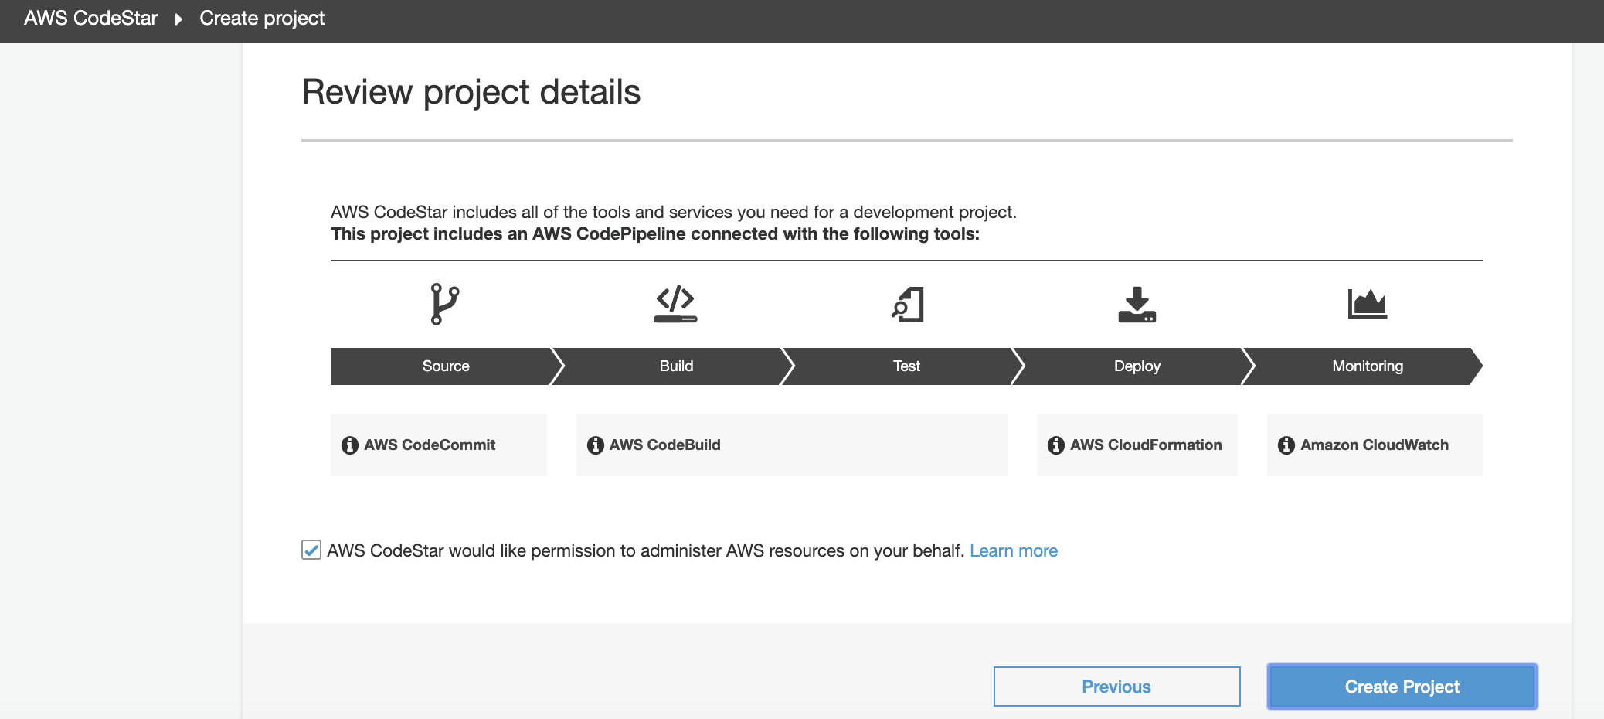Screen dimensions: 1604x719
Task: Click the AWS CodeCommit label
Action: click(430, 445)
